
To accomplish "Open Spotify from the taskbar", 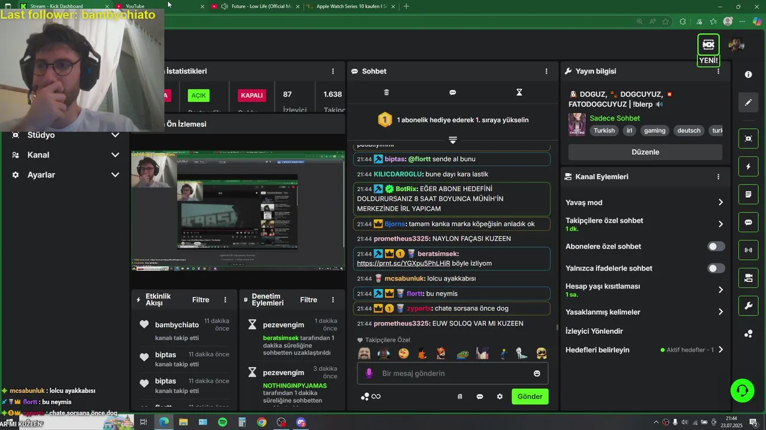I will coord(223,422).
